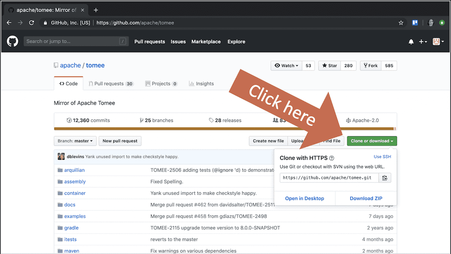
Task: Bookmark page with star icon
Action: point(401,23)
